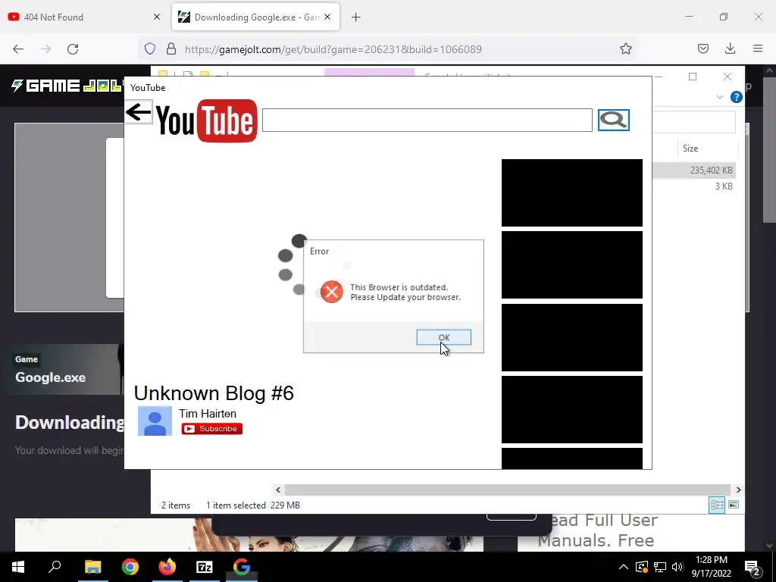The image size is (776, 582).
Task: Click the speaker volume tray icon
Action: 677,567
